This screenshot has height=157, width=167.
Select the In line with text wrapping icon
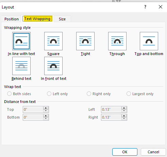(21, 41)
